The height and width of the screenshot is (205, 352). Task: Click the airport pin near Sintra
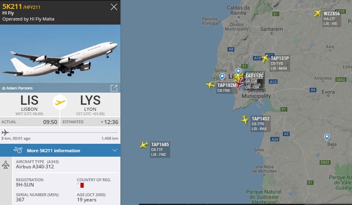click(222, 77)
